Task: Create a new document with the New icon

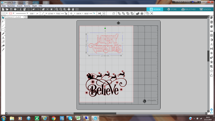Action: (3, 9)
